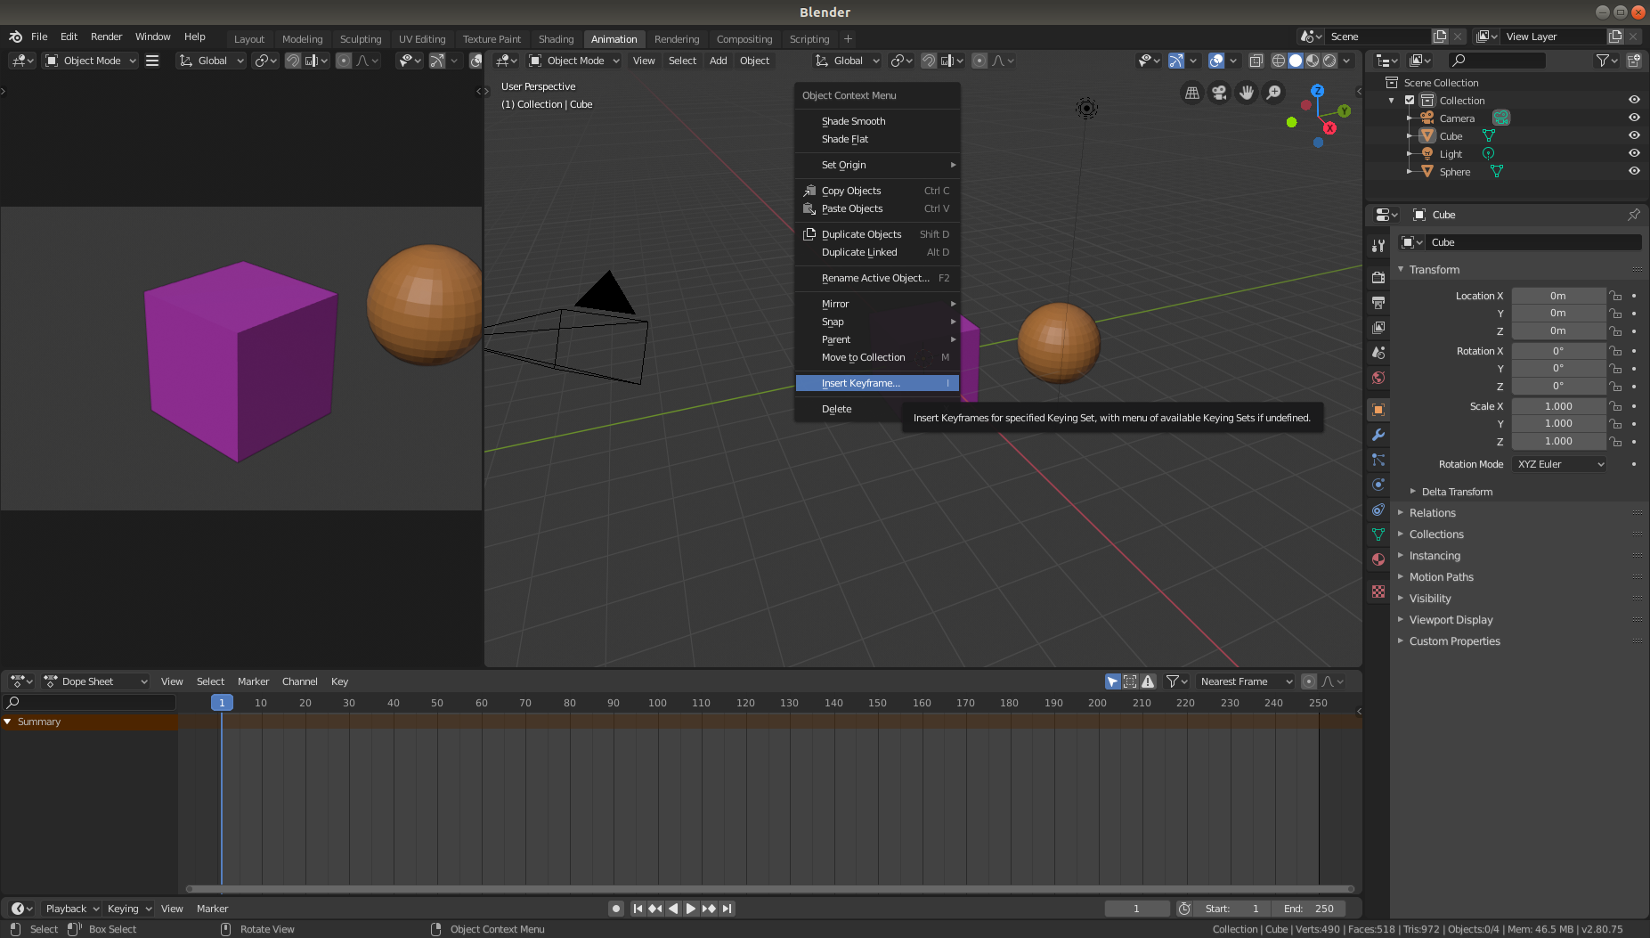Open the World properties tab
The image size is (1650, 938).
[x=1378, y=377]
